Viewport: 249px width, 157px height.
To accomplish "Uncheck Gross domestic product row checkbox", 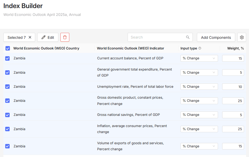I will pyautogui.click(x=8, y=101).
